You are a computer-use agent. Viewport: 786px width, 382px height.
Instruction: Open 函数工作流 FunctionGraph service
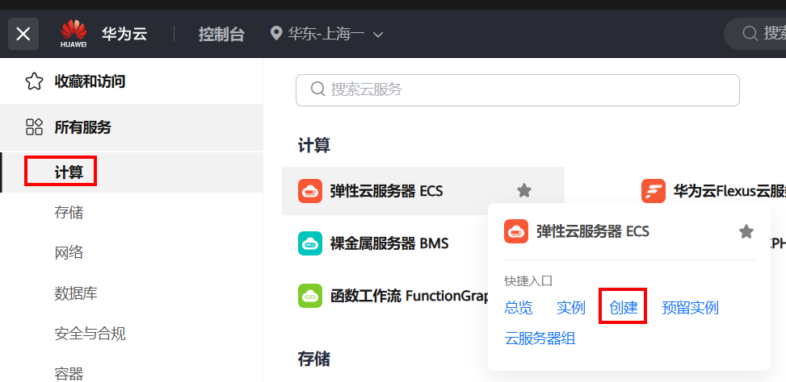click(409, 296)
